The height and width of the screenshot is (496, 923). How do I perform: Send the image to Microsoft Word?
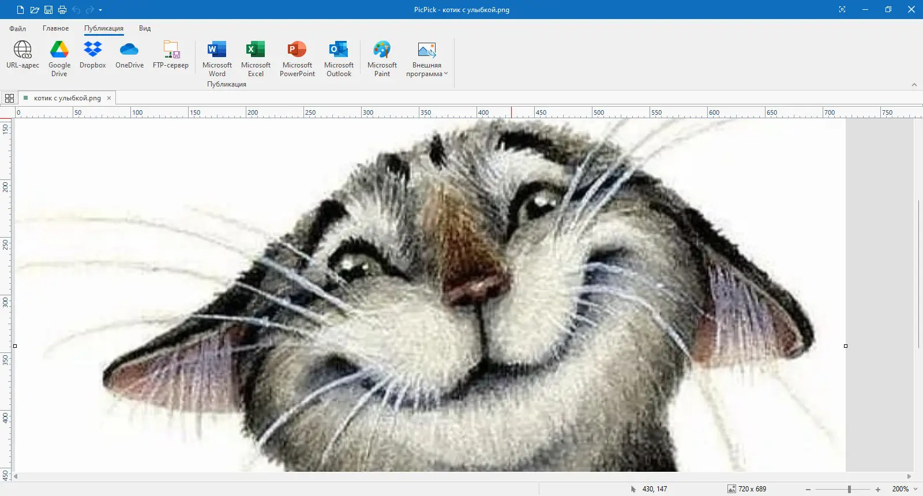217,59
